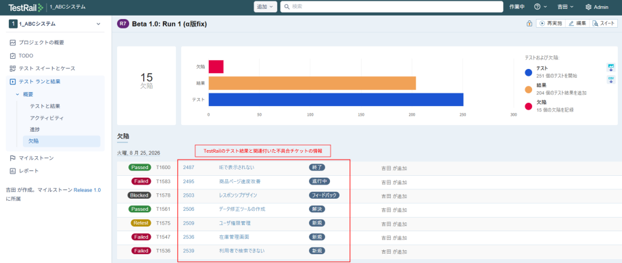
Task: Open defect 利用者で検索できない
Action: (x=241, y=251)
